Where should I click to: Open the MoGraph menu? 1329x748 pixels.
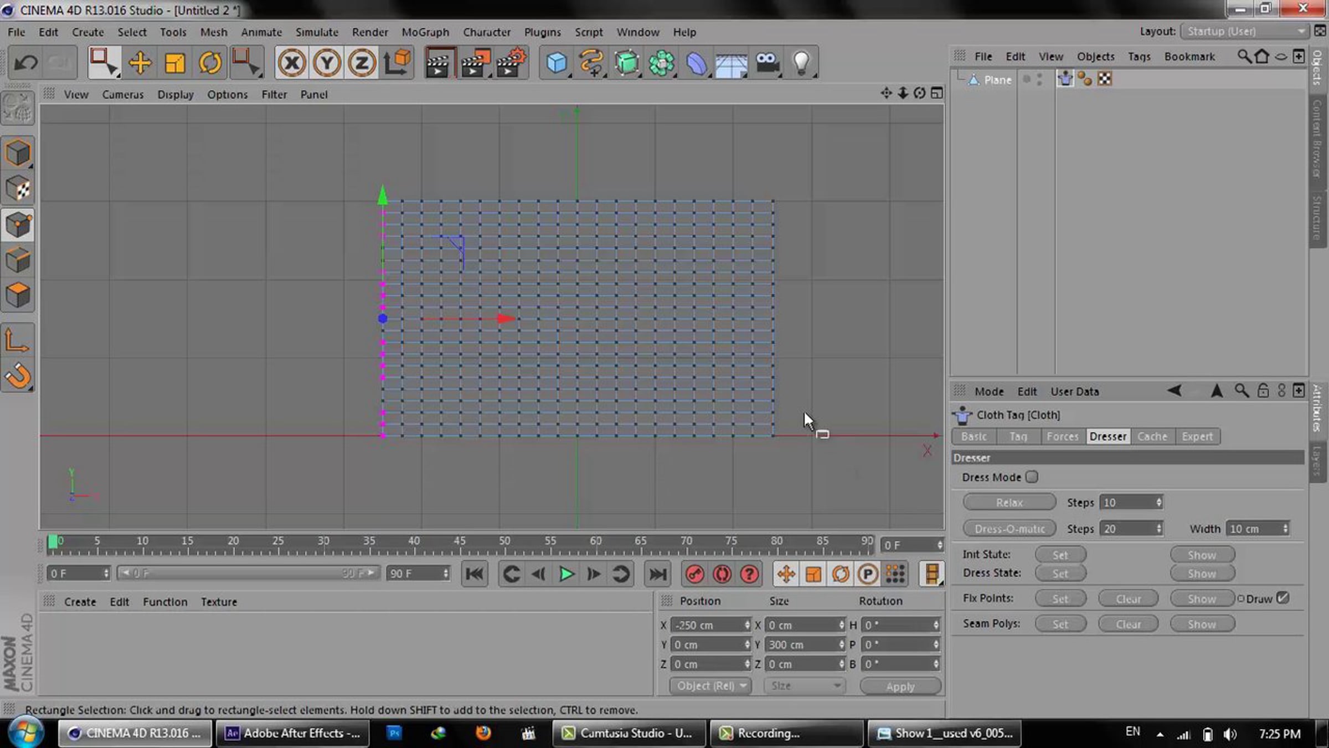[425, 32]
